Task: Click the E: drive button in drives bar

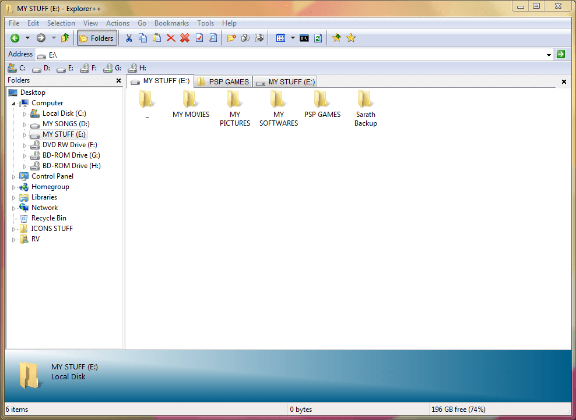Action: (x=65, y=68)
